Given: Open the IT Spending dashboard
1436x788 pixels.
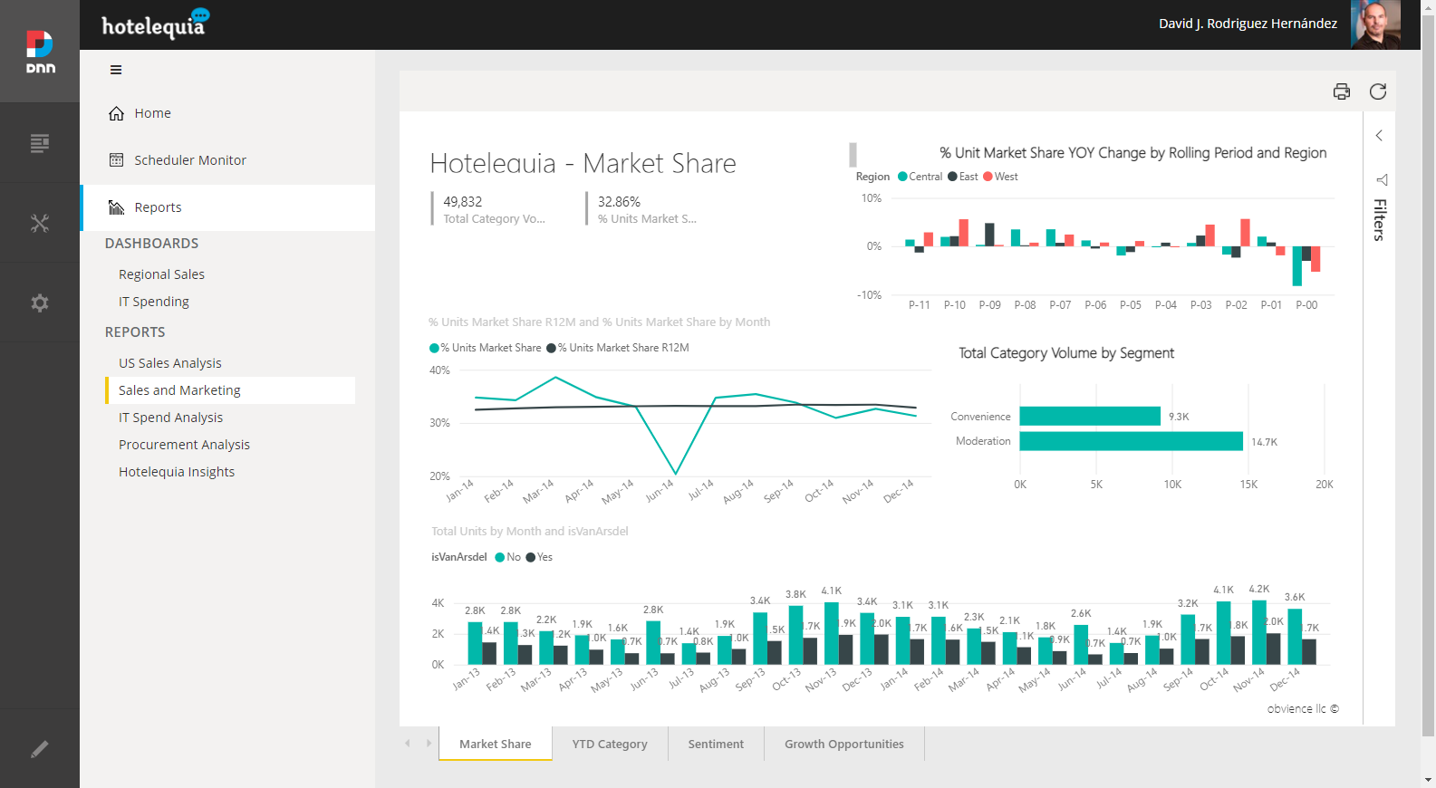Looking at the screenshot, I should point(154,302).
